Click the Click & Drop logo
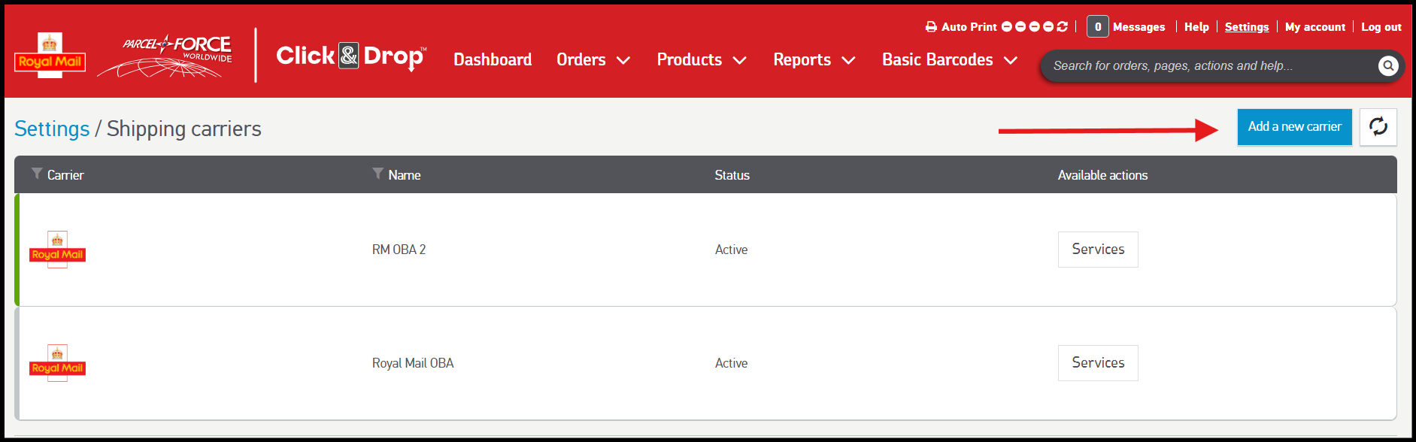 (350, 56)
